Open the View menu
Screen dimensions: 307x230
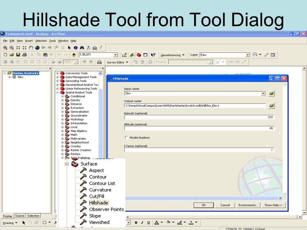pyautogui.click(x=20, y=41)
